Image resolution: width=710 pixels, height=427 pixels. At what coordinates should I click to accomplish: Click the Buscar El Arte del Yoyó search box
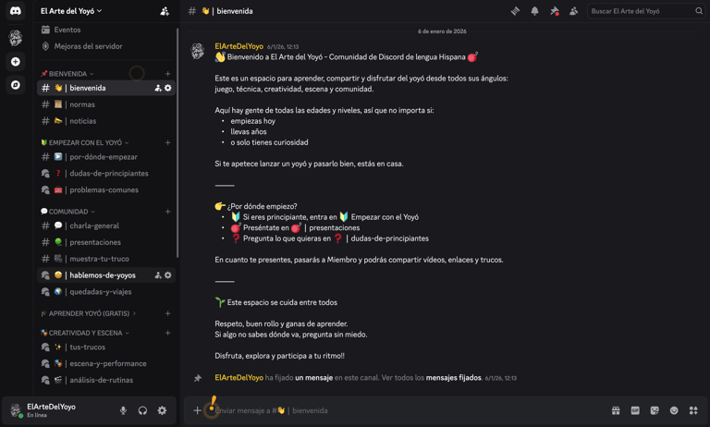click(642, 11)
